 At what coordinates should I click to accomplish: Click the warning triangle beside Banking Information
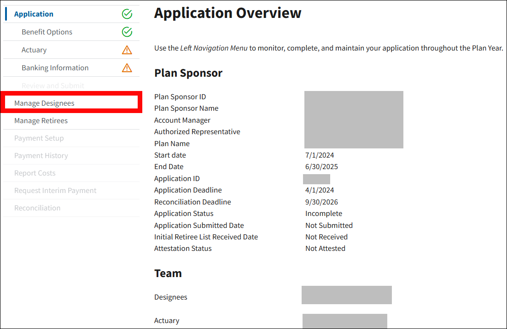[127, 68]
